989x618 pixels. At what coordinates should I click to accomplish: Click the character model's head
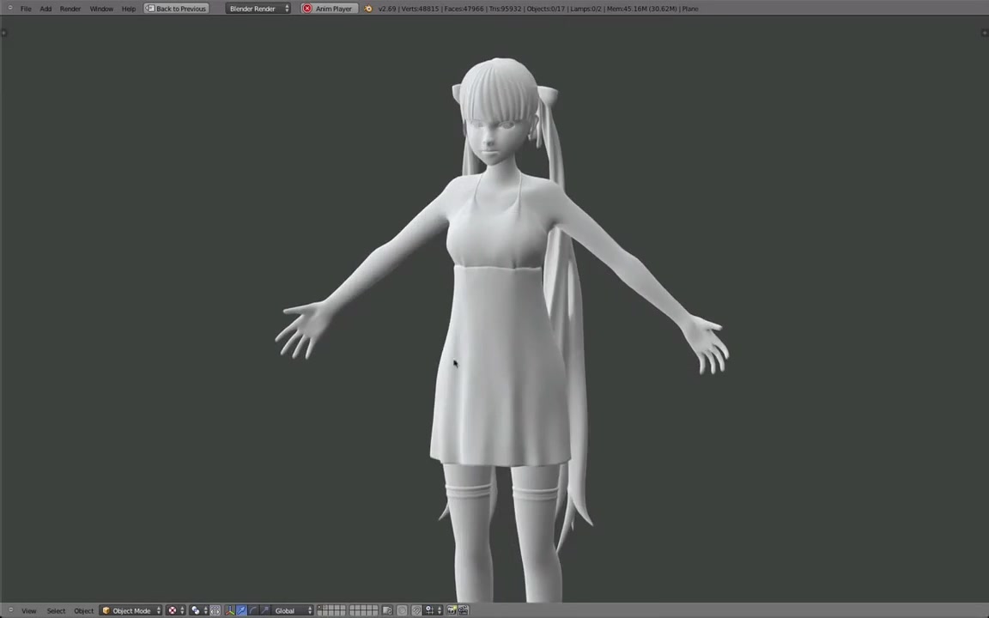pos(500,113)
